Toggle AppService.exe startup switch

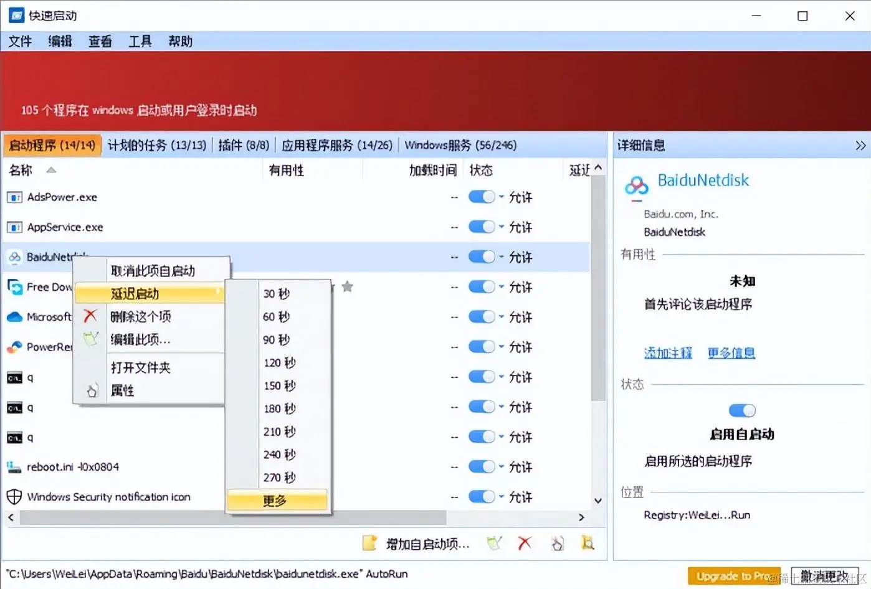(482, 227)
